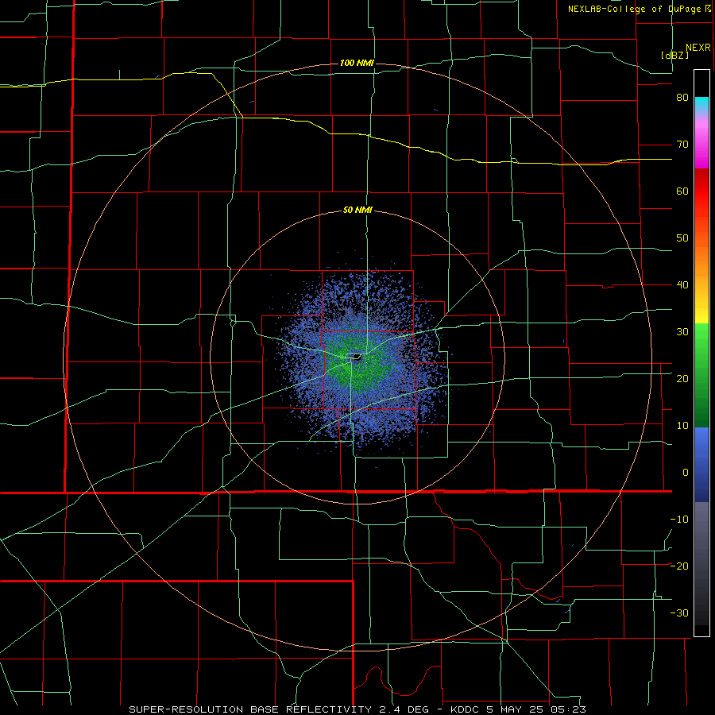Click the -10 value on the dBZ scale

(x=679, y=520)
